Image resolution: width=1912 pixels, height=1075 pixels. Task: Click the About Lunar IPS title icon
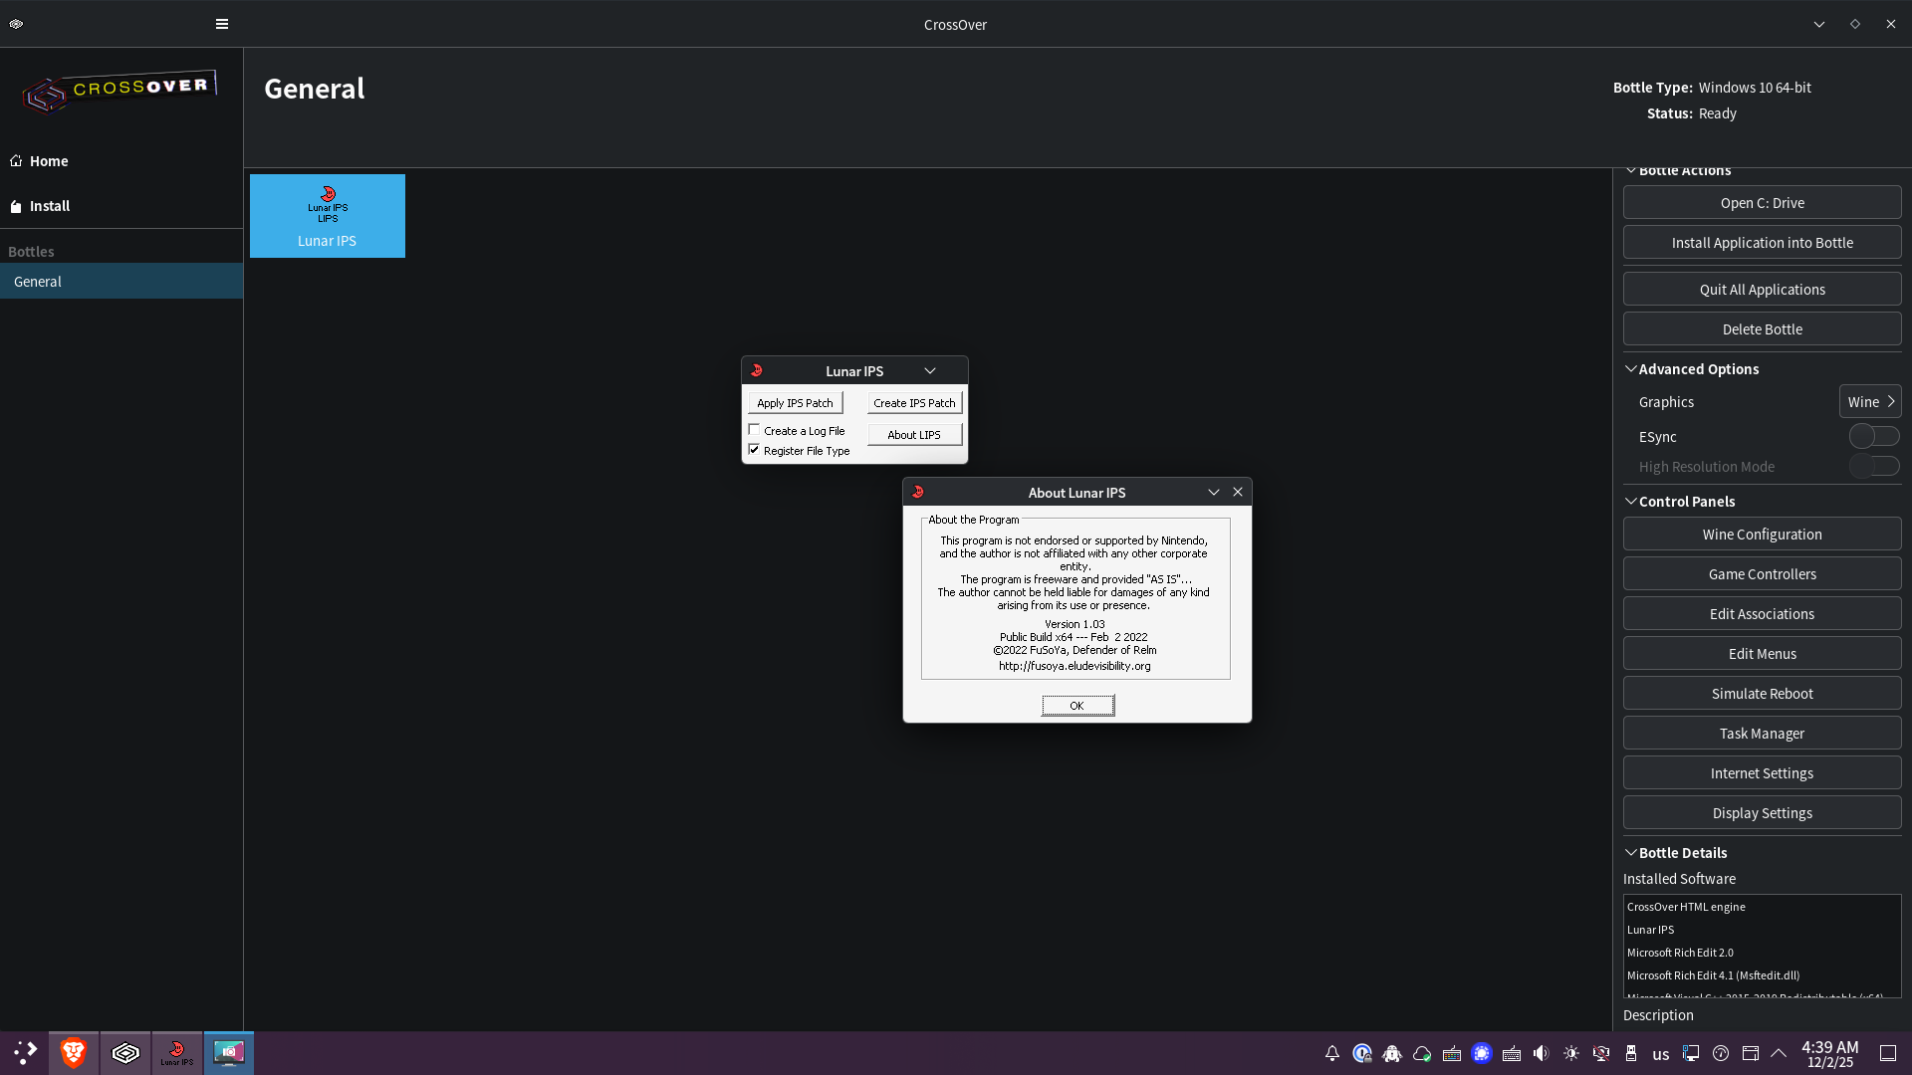click(x=918, y=492)
